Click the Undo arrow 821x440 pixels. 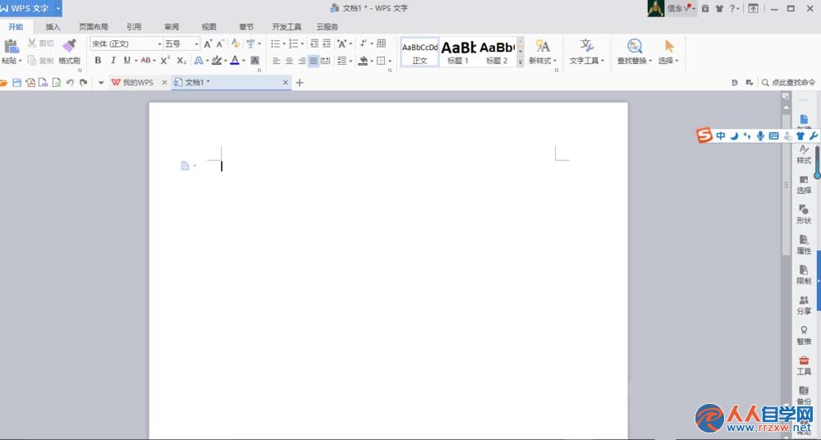(x=70, y=82)
